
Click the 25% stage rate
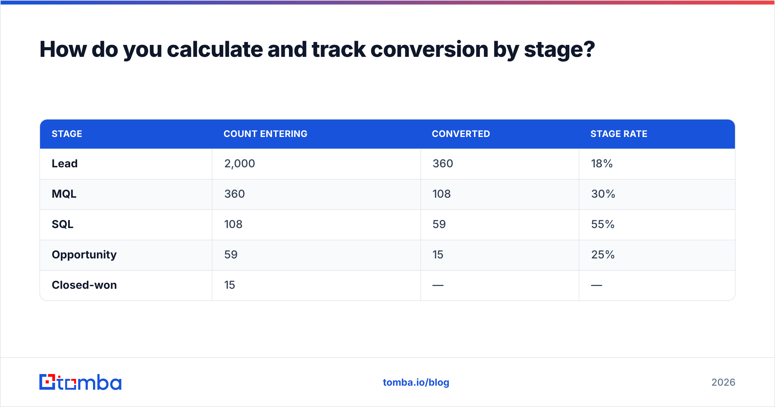[x=603, y=255]
